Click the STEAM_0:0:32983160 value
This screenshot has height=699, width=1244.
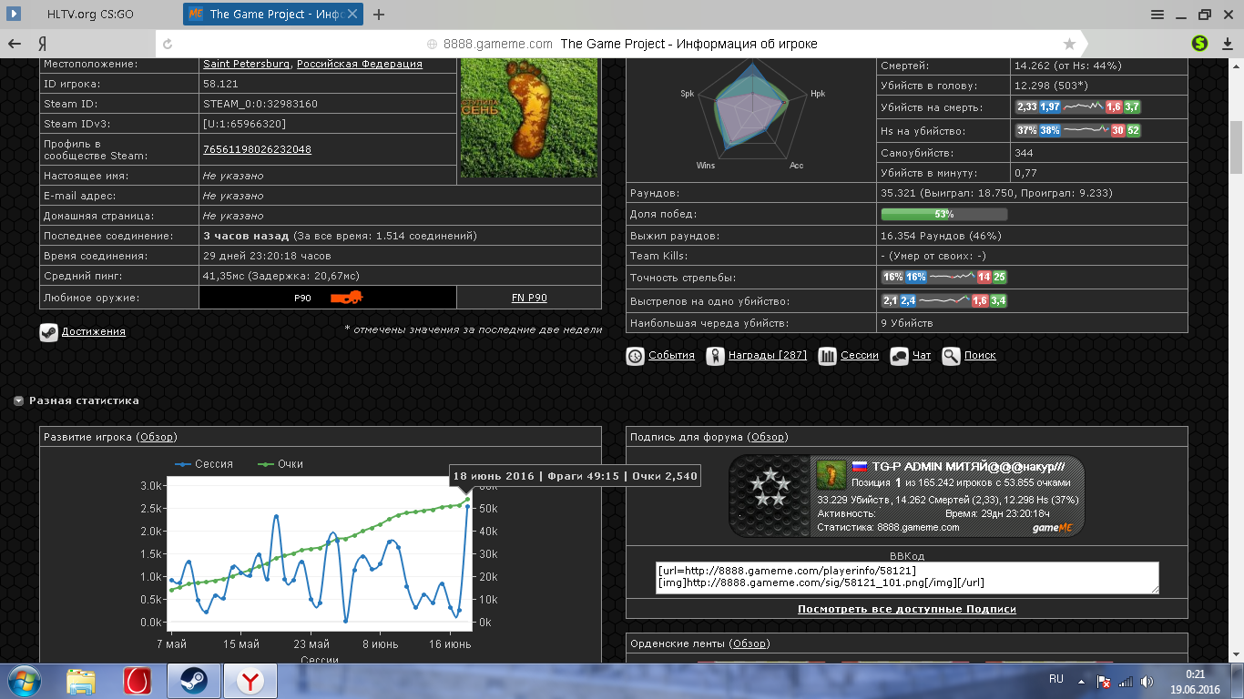click(x=260, y=104)
